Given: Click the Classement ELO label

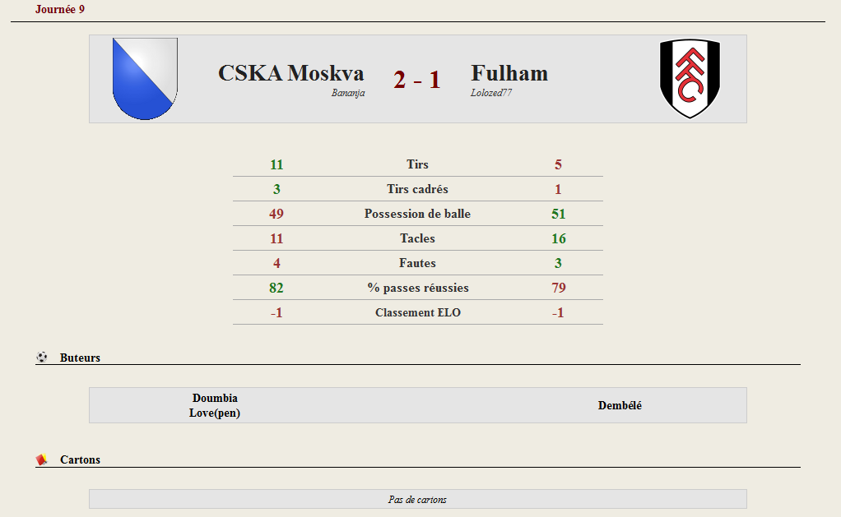Looking at the screenshot, I should pyautogui.click(x=418, y=312).
